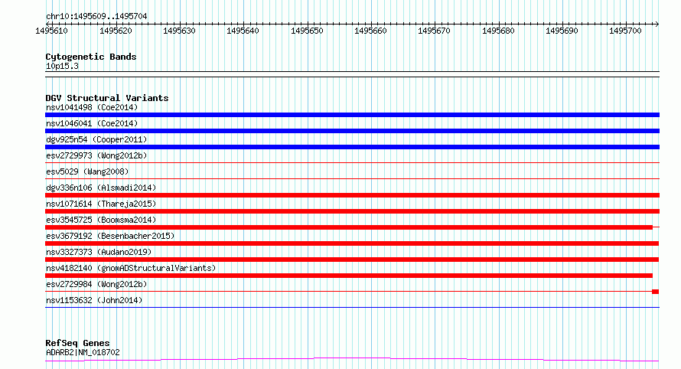Open variant nsv1041498 (Coe2014)

(92, 107)
